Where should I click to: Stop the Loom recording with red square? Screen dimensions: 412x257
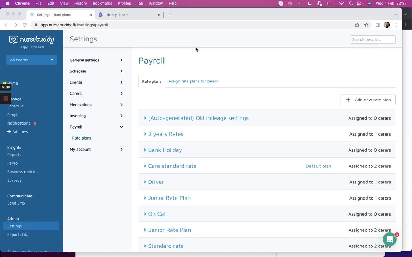(6, 99)
